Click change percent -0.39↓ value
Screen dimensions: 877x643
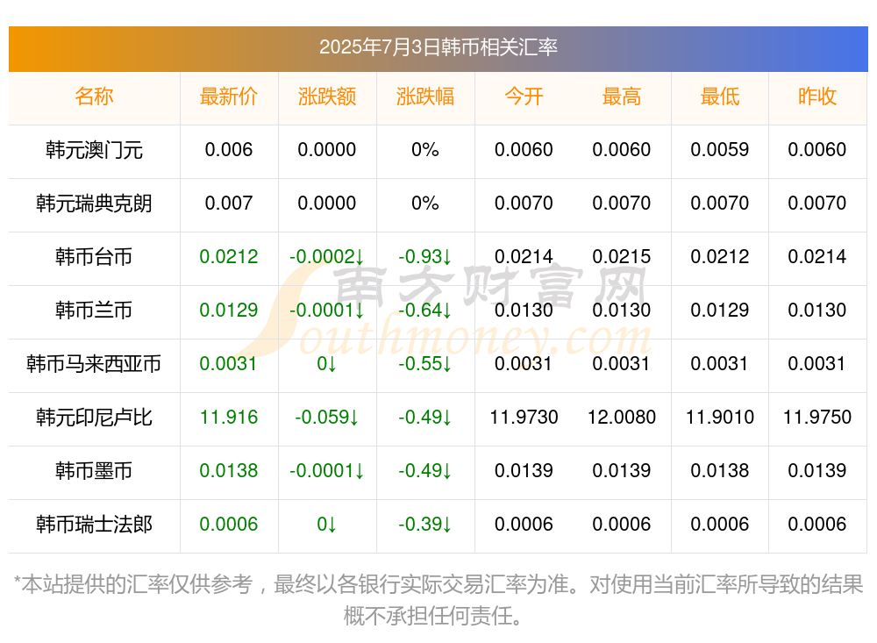[425, 525]
